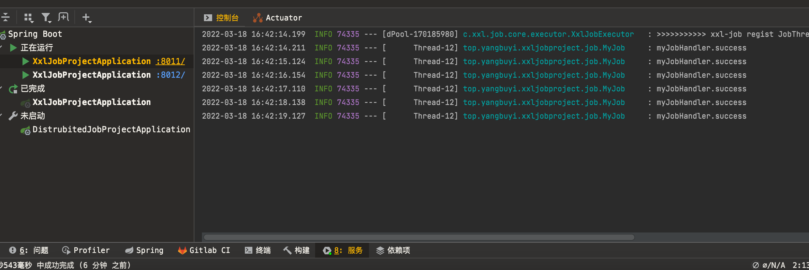Open the :8012/ port link

[x=171, y=75]
